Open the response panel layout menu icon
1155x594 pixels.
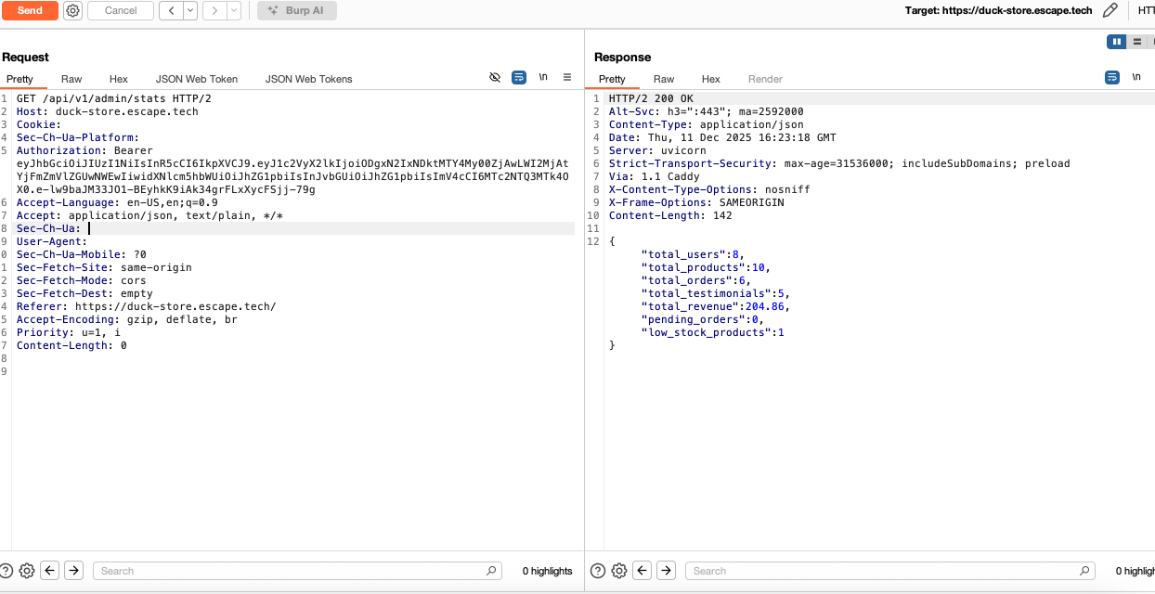[1136, 41]
